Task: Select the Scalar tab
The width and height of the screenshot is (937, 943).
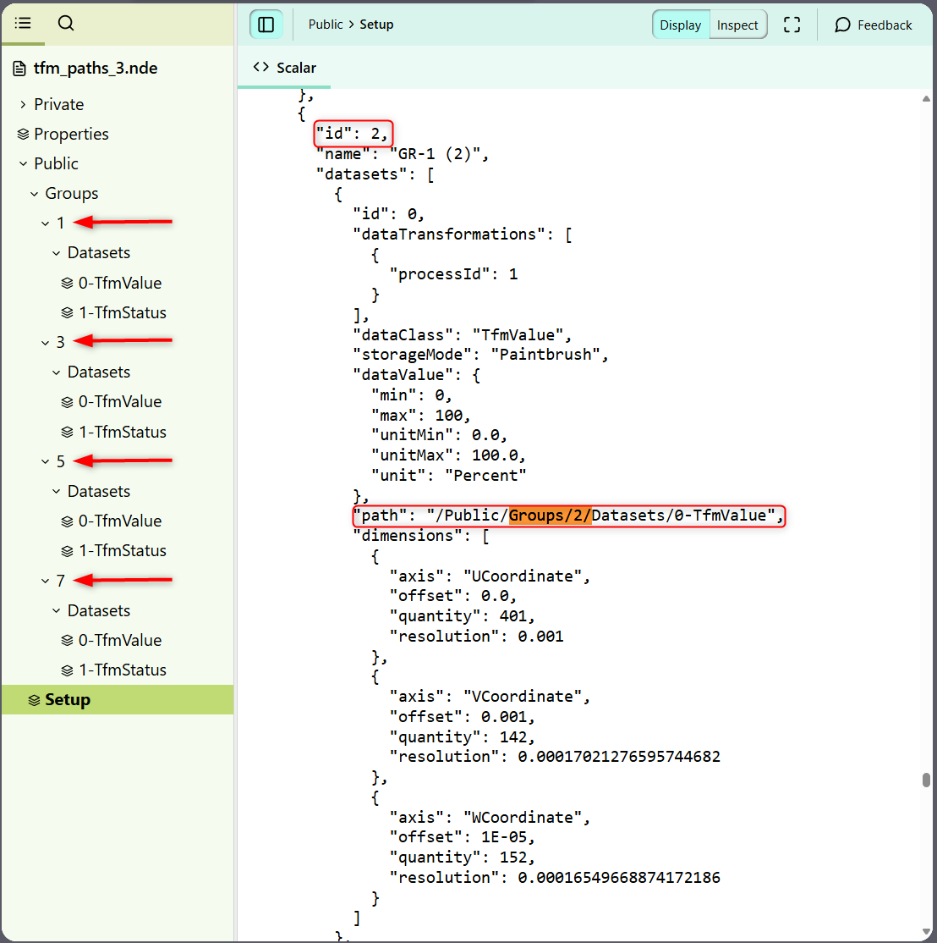Action: [285, 68]
